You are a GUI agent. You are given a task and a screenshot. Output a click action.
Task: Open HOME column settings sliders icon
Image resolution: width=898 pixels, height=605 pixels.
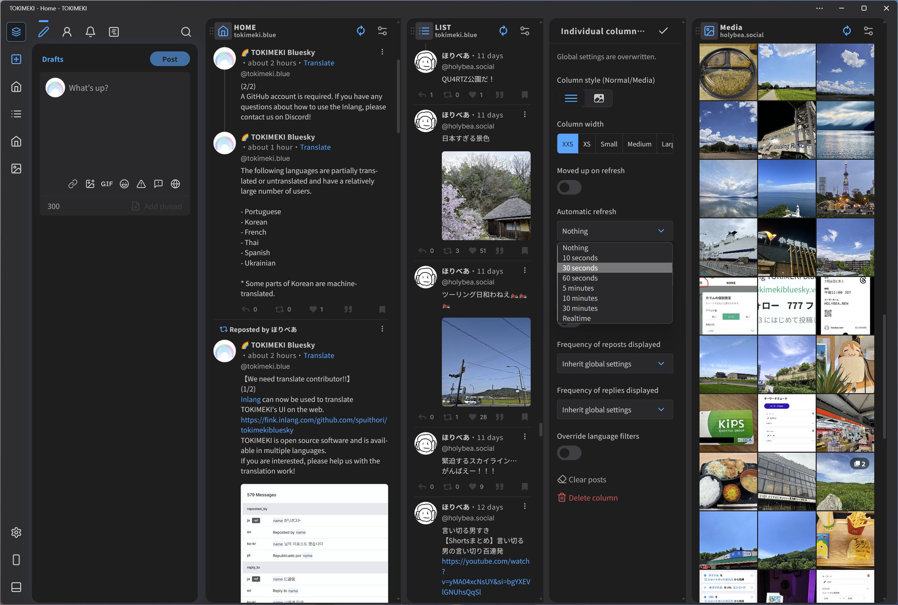tap(383, 31)
